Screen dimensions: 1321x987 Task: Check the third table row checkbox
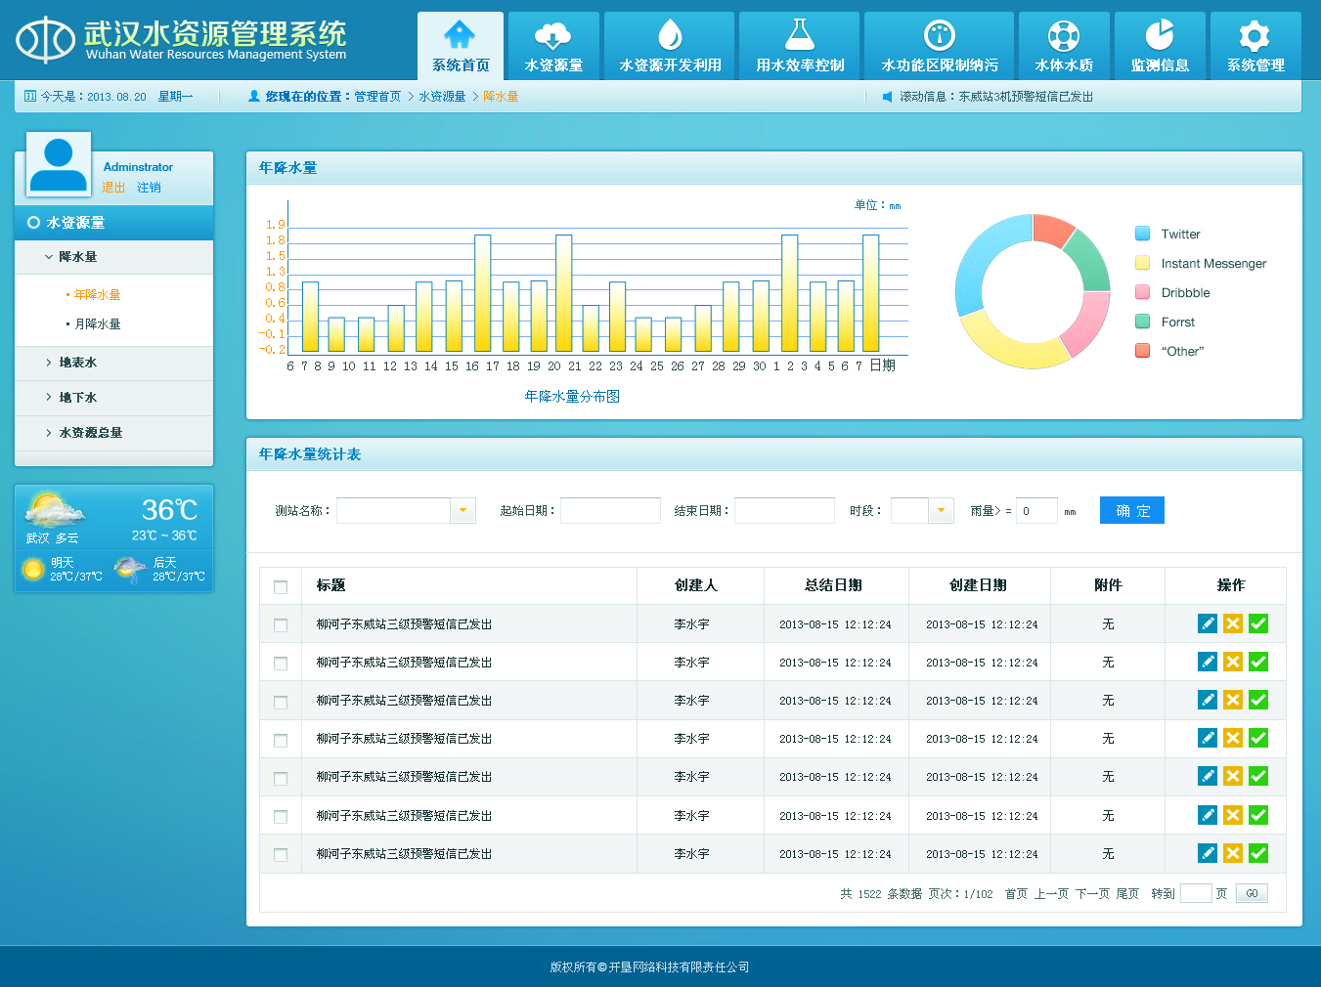tap(281, 703)
